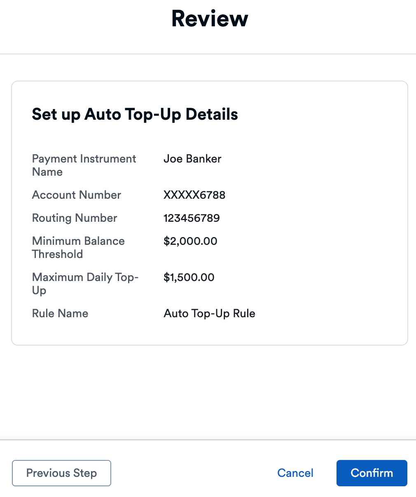The height and width of the screenshot is (497, 416).
Task: Select the Maximum Daily Top-Up label
Action: tap(85, 283)
